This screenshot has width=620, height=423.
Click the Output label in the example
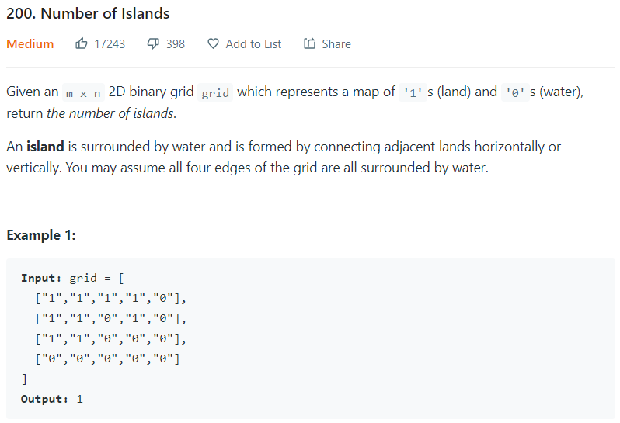[44, 399]
